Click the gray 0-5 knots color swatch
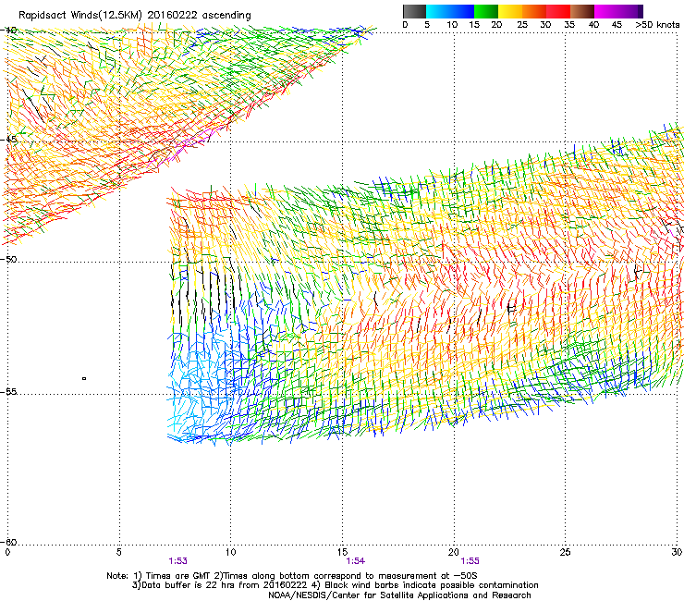Image resolution: width=684 pixels, height=601 pixels. pyautogui.click(x=414, y=11)
